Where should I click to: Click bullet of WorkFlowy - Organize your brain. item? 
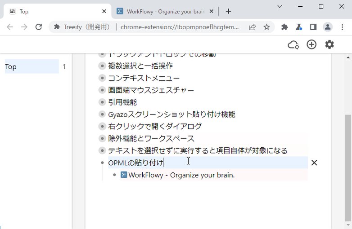point(114,175)
